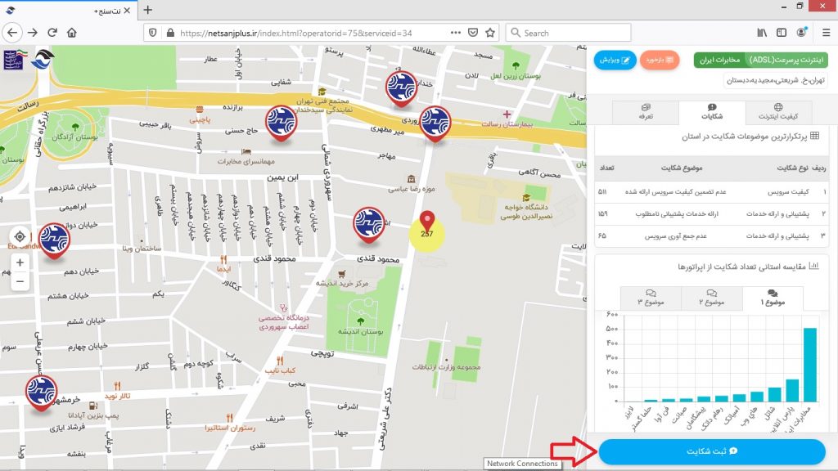
Task: Open the browser library icon
Action: [x=762, y=33]
